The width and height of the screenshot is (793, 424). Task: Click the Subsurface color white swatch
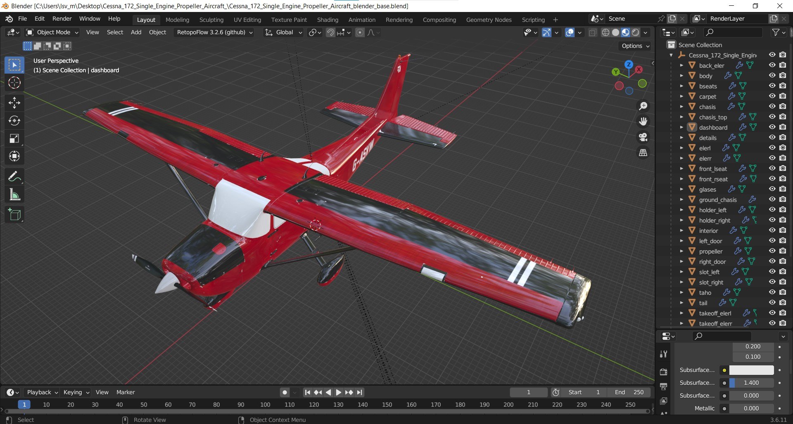tap(751, 370)
